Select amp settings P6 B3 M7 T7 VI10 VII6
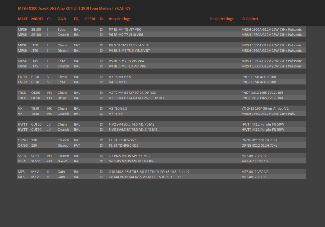This screenshot has width=325, height=227. pyautogui.click(x=126, y=35)
